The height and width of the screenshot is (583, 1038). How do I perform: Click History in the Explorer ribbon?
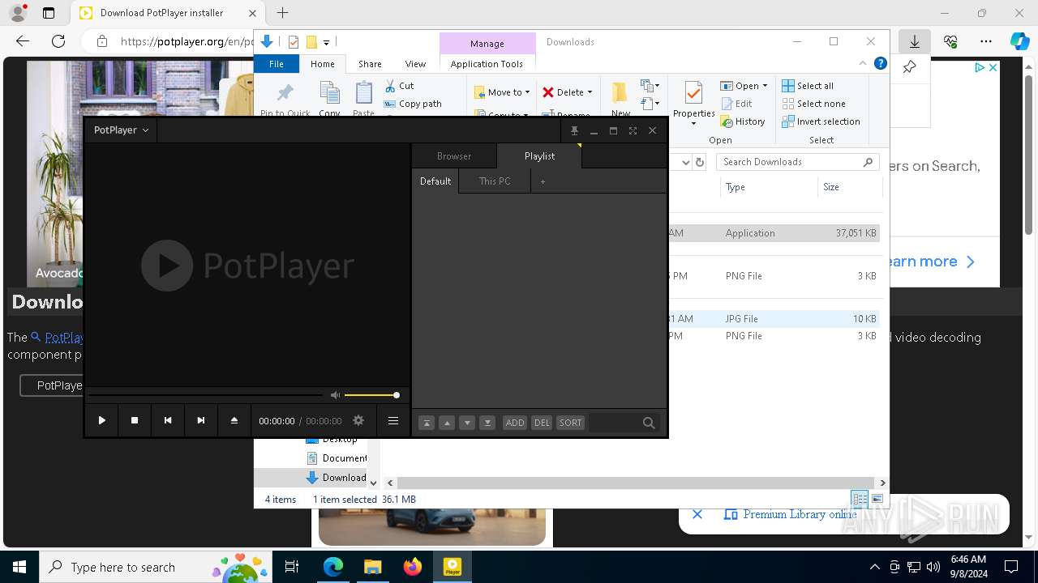[x=743, y=121]
